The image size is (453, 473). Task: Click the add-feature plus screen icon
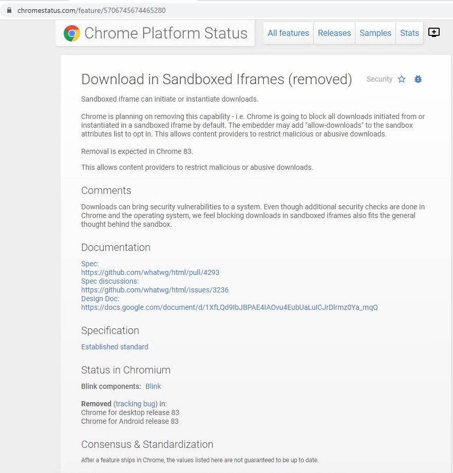click(x=433, y=32)
